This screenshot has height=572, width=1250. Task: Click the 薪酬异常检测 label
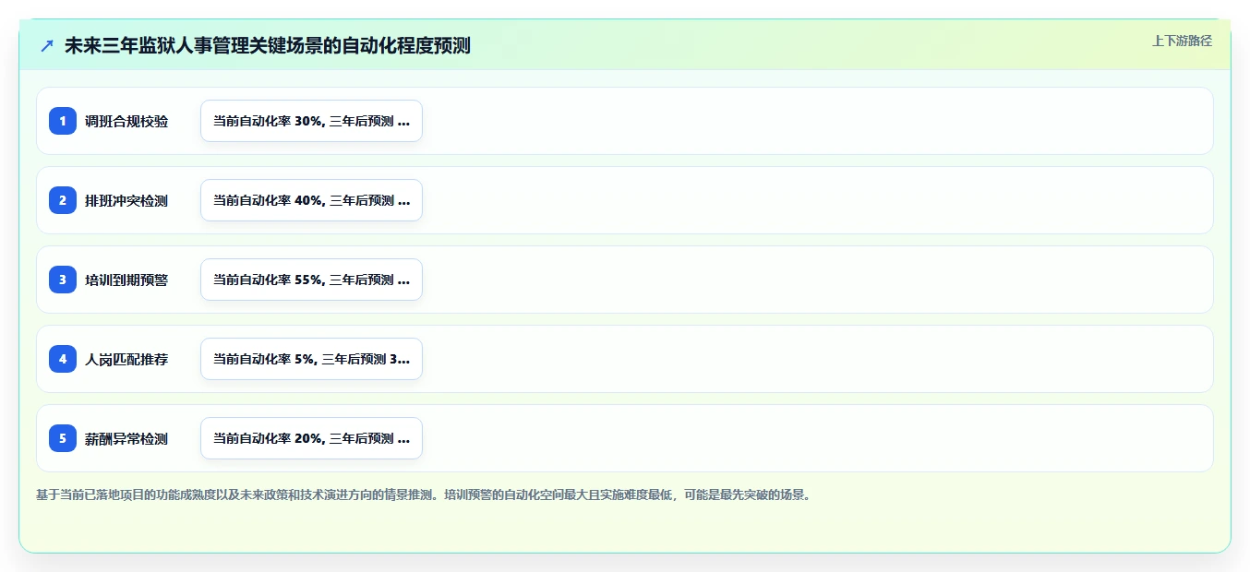click(x=126, y=438)
